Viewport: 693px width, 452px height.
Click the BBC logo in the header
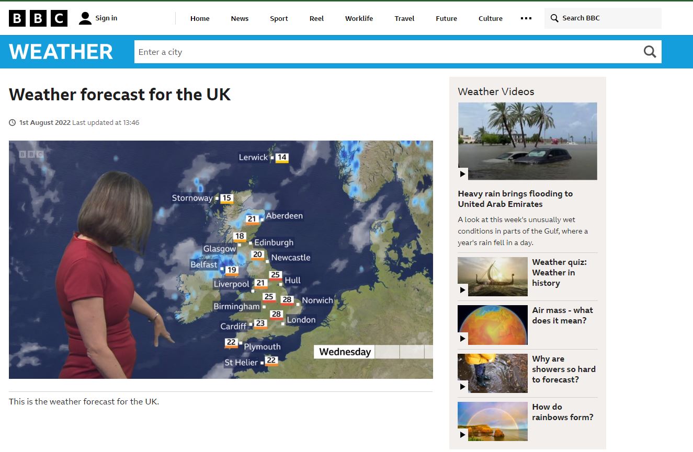tap(38, 18)
